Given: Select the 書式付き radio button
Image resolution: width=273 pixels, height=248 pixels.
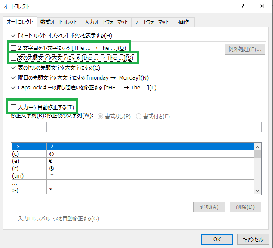Looking at the screenshot, I should pyautogui.click(x=138, y=116).
